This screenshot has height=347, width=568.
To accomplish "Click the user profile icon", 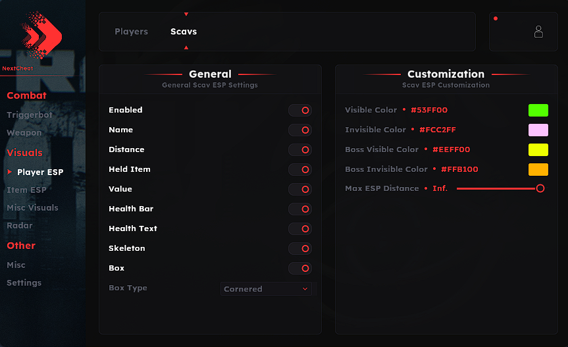I will [538, 32].
